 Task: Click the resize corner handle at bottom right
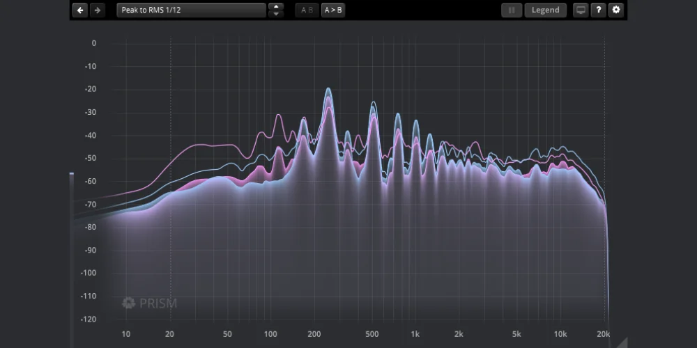tap(622, 342)
